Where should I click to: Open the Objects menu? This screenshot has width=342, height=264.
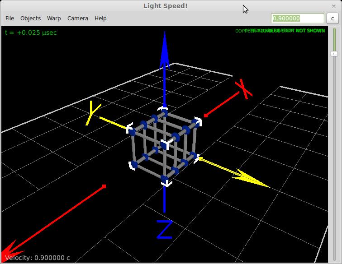pos(30,18)
